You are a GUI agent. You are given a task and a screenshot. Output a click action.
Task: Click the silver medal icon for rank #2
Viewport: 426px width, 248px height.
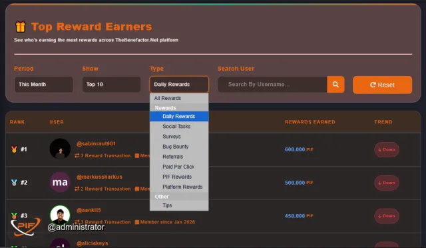click(14, 183)
